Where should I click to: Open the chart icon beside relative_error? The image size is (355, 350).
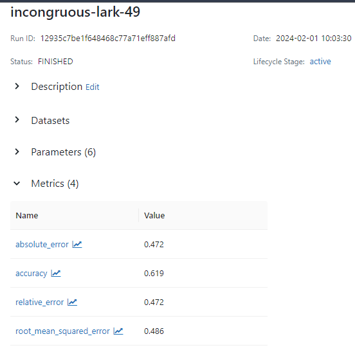point(72,302)
